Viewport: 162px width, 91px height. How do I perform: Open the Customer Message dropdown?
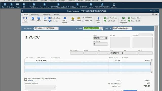[54, 87]
